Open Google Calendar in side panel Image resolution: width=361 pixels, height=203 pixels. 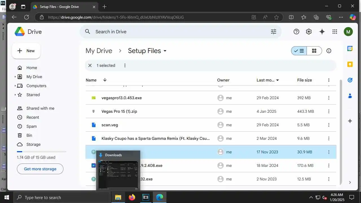(350, 48)
